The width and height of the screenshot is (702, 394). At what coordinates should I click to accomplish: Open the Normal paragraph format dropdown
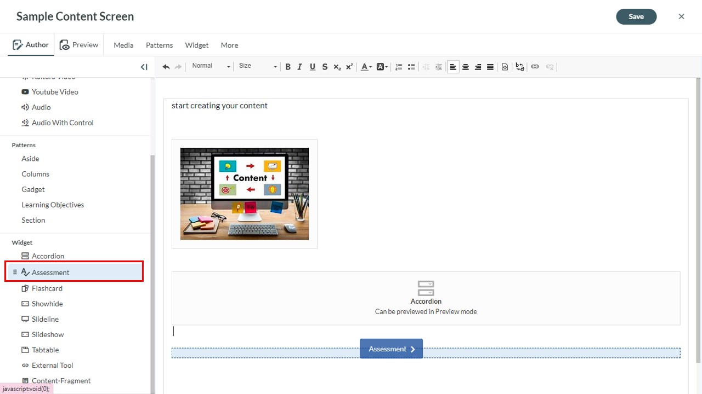tap(211, 66)
